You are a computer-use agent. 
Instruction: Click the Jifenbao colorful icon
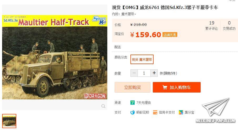(x=181, y=112)
